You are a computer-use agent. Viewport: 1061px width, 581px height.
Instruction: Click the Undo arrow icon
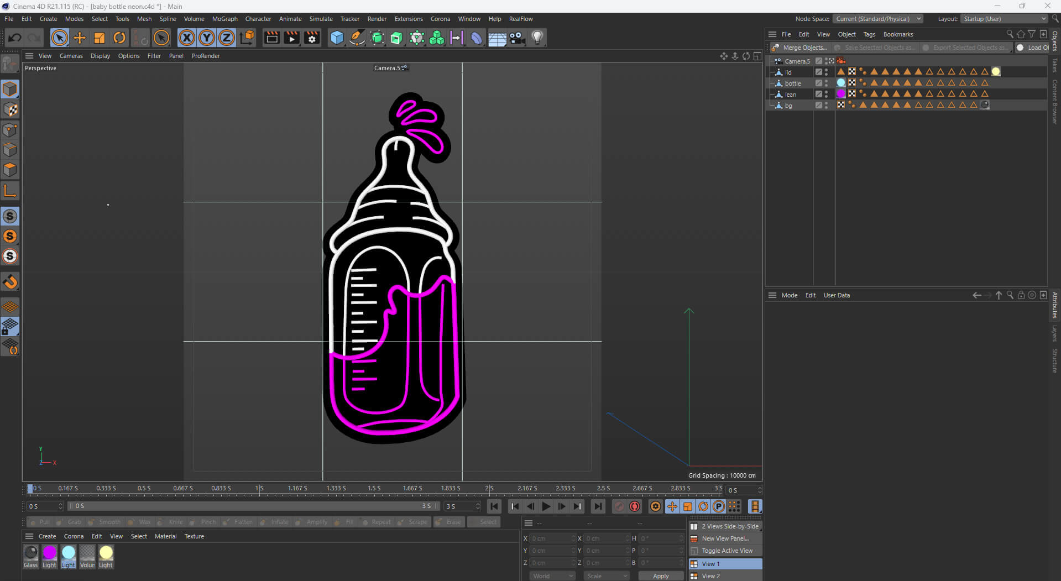coord(15,38)
